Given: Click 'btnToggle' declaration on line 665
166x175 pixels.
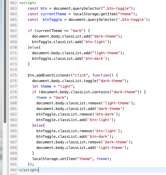Looking at the screenshot, I should point(52,20).
